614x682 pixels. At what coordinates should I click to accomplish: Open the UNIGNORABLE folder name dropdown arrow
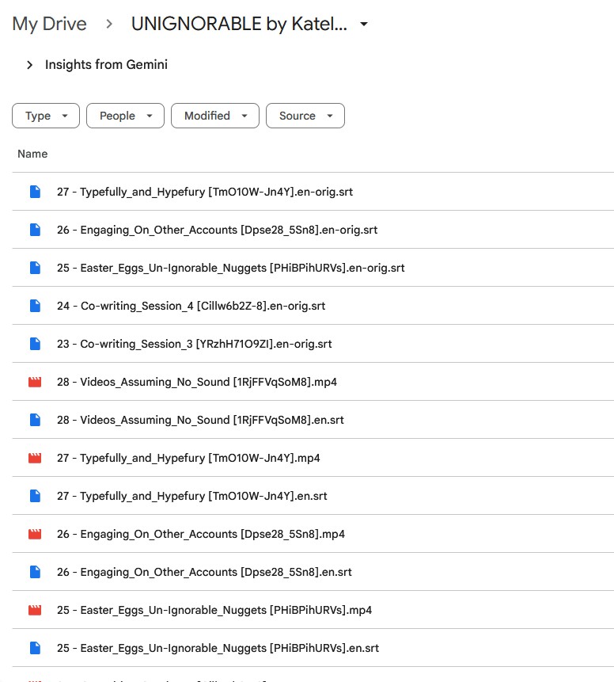coord(364,25)
